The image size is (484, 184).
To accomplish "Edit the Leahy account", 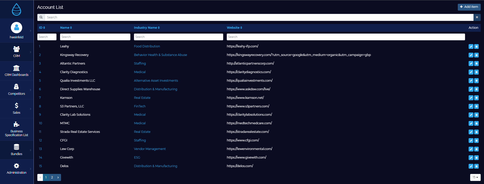I will 471,46.
